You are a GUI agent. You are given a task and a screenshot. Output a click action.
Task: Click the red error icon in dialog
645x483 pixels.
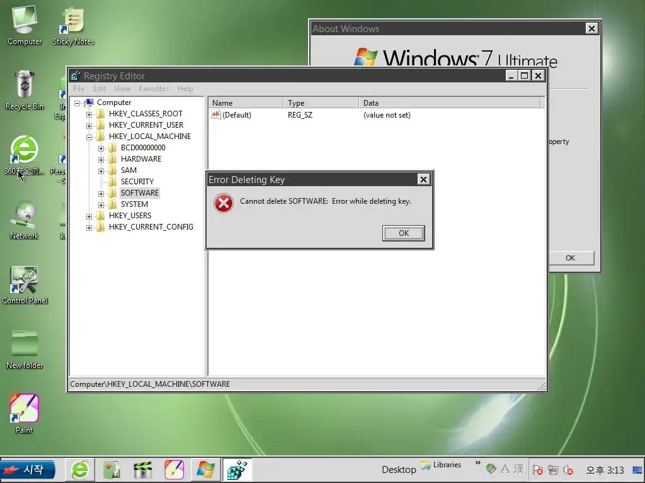point(224,203)
